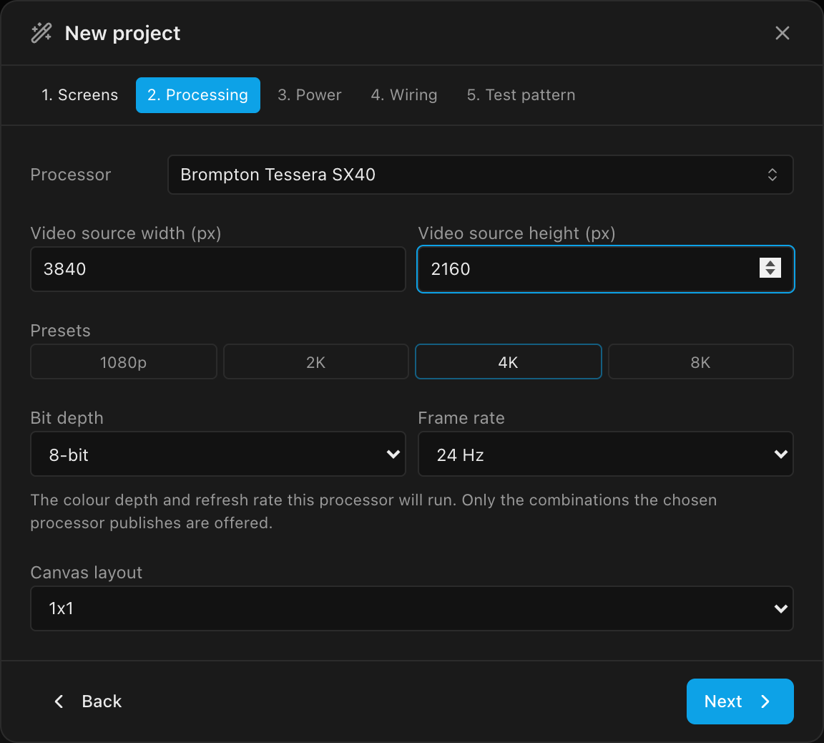Click the Back button
The height and width of the screenshot is (743, 824).
[88, 701]
